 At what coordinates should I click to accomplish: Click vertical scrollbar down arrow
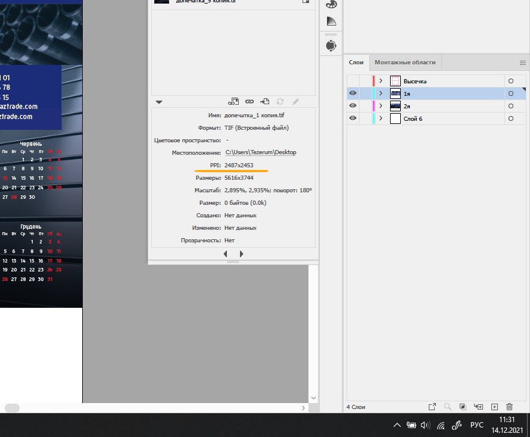[313, 398]
